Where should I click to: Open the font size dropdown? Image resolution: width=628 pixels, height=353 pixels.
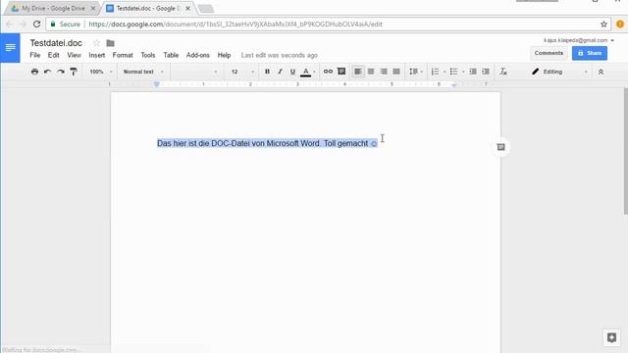[x=242, y=72]
